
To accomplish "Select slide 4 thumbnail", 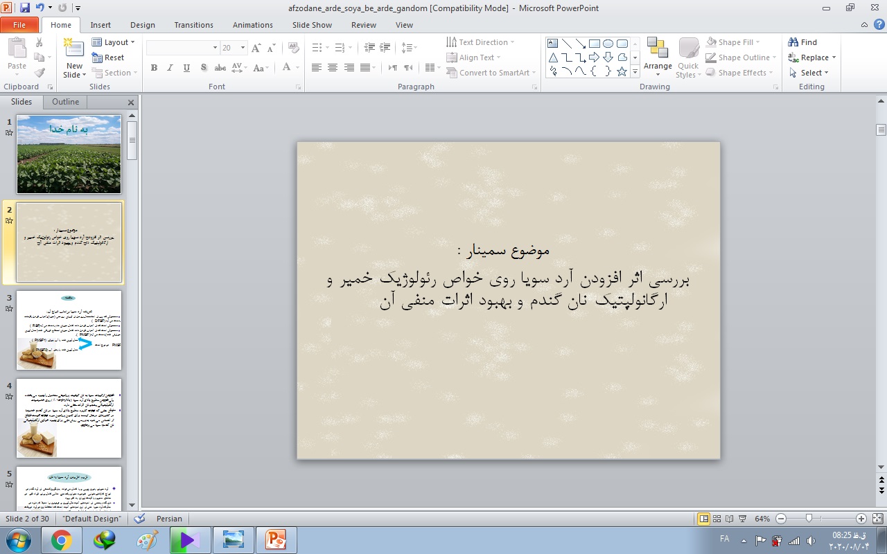I will [x=69, y=418].
